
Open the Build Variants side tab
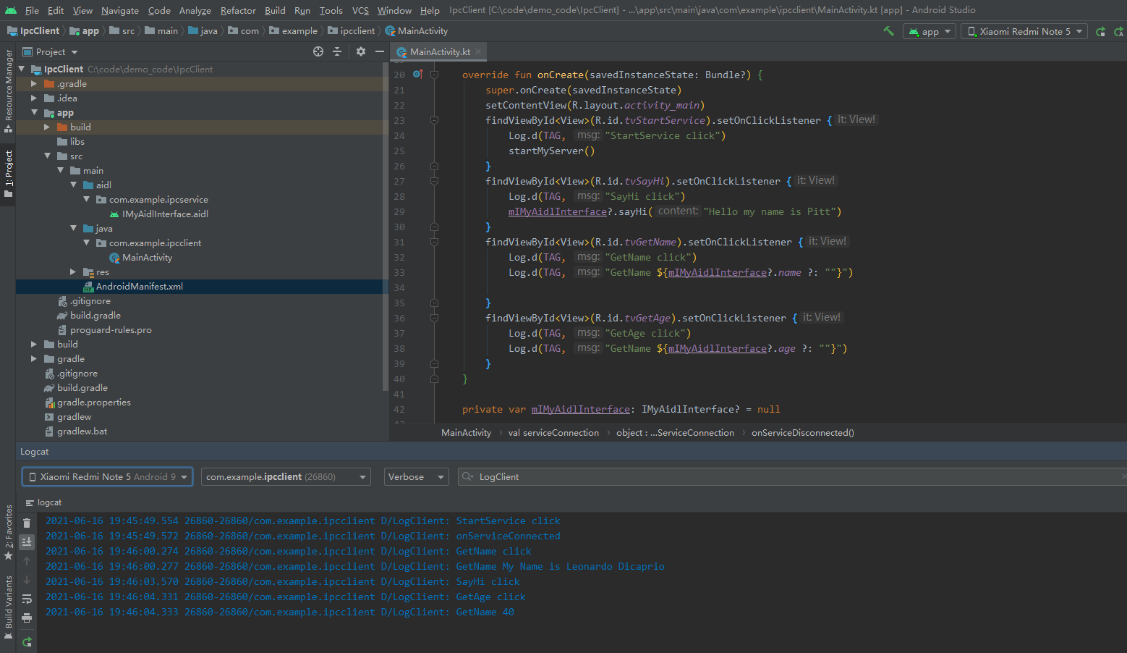(x=8, y=607)
